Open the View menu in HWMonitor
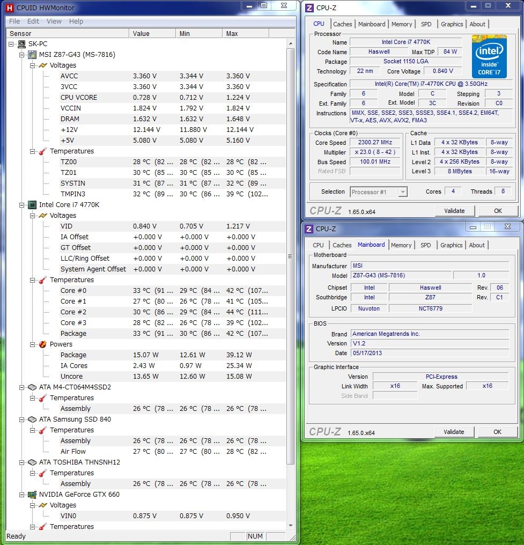Screen dimensions: 524x545 (x=54, y=21)
